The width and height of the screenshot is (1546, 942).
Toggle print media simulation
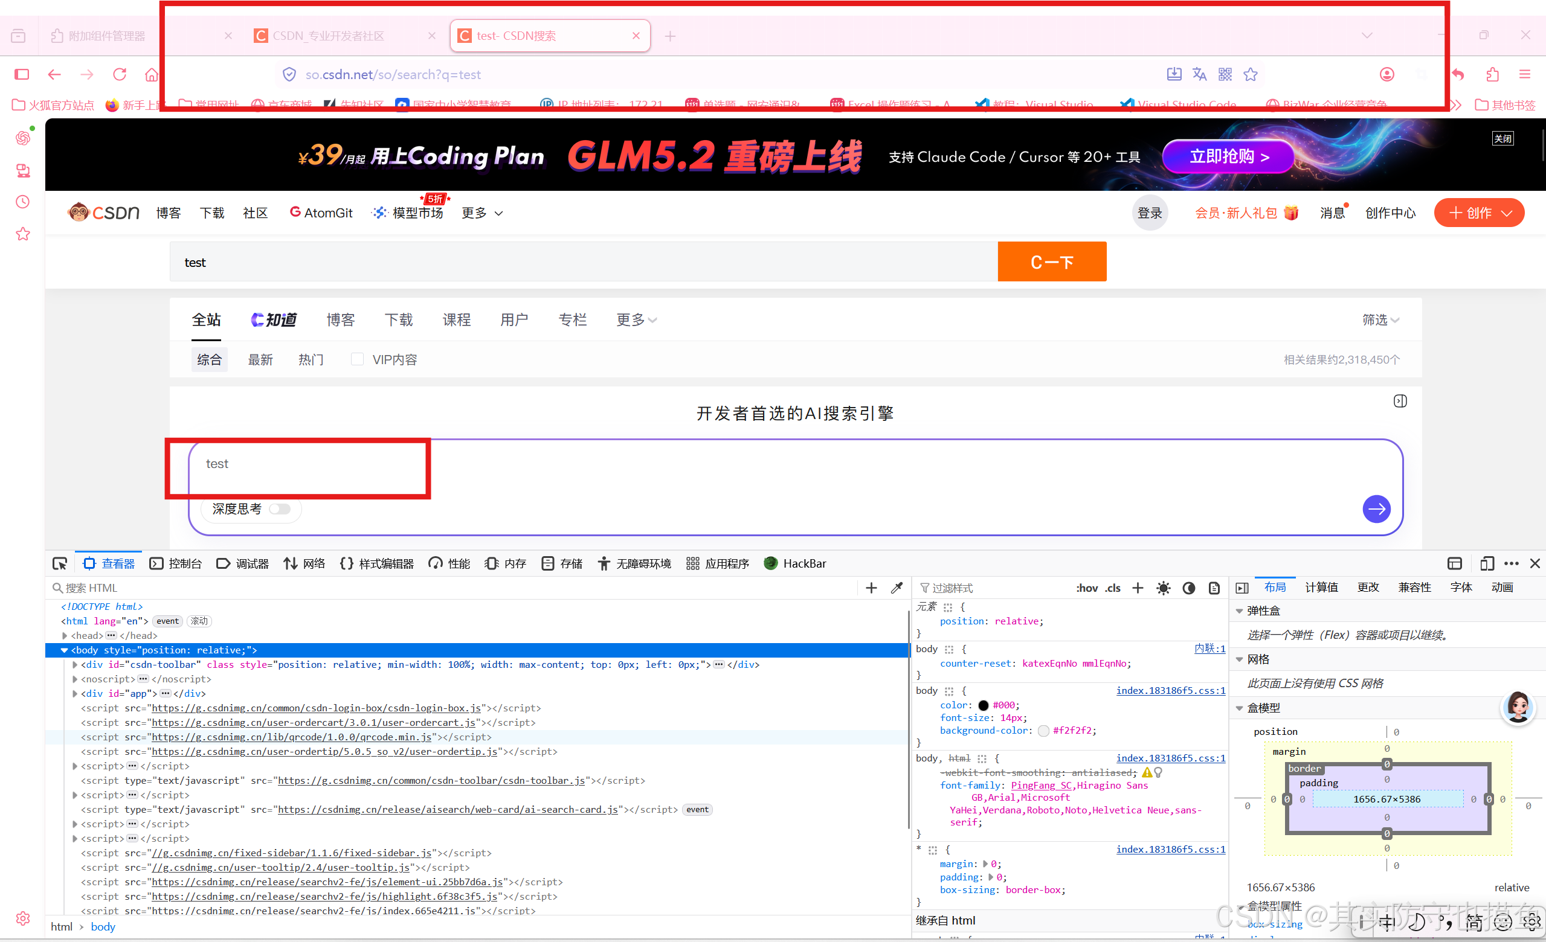click(1214, 588)
